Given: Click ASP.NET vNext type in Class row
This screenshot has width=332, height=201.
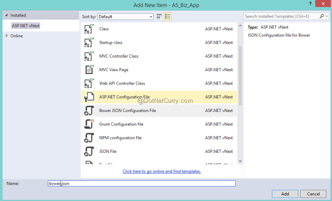Looking at the screenshot, I should [x=219, y=29].
